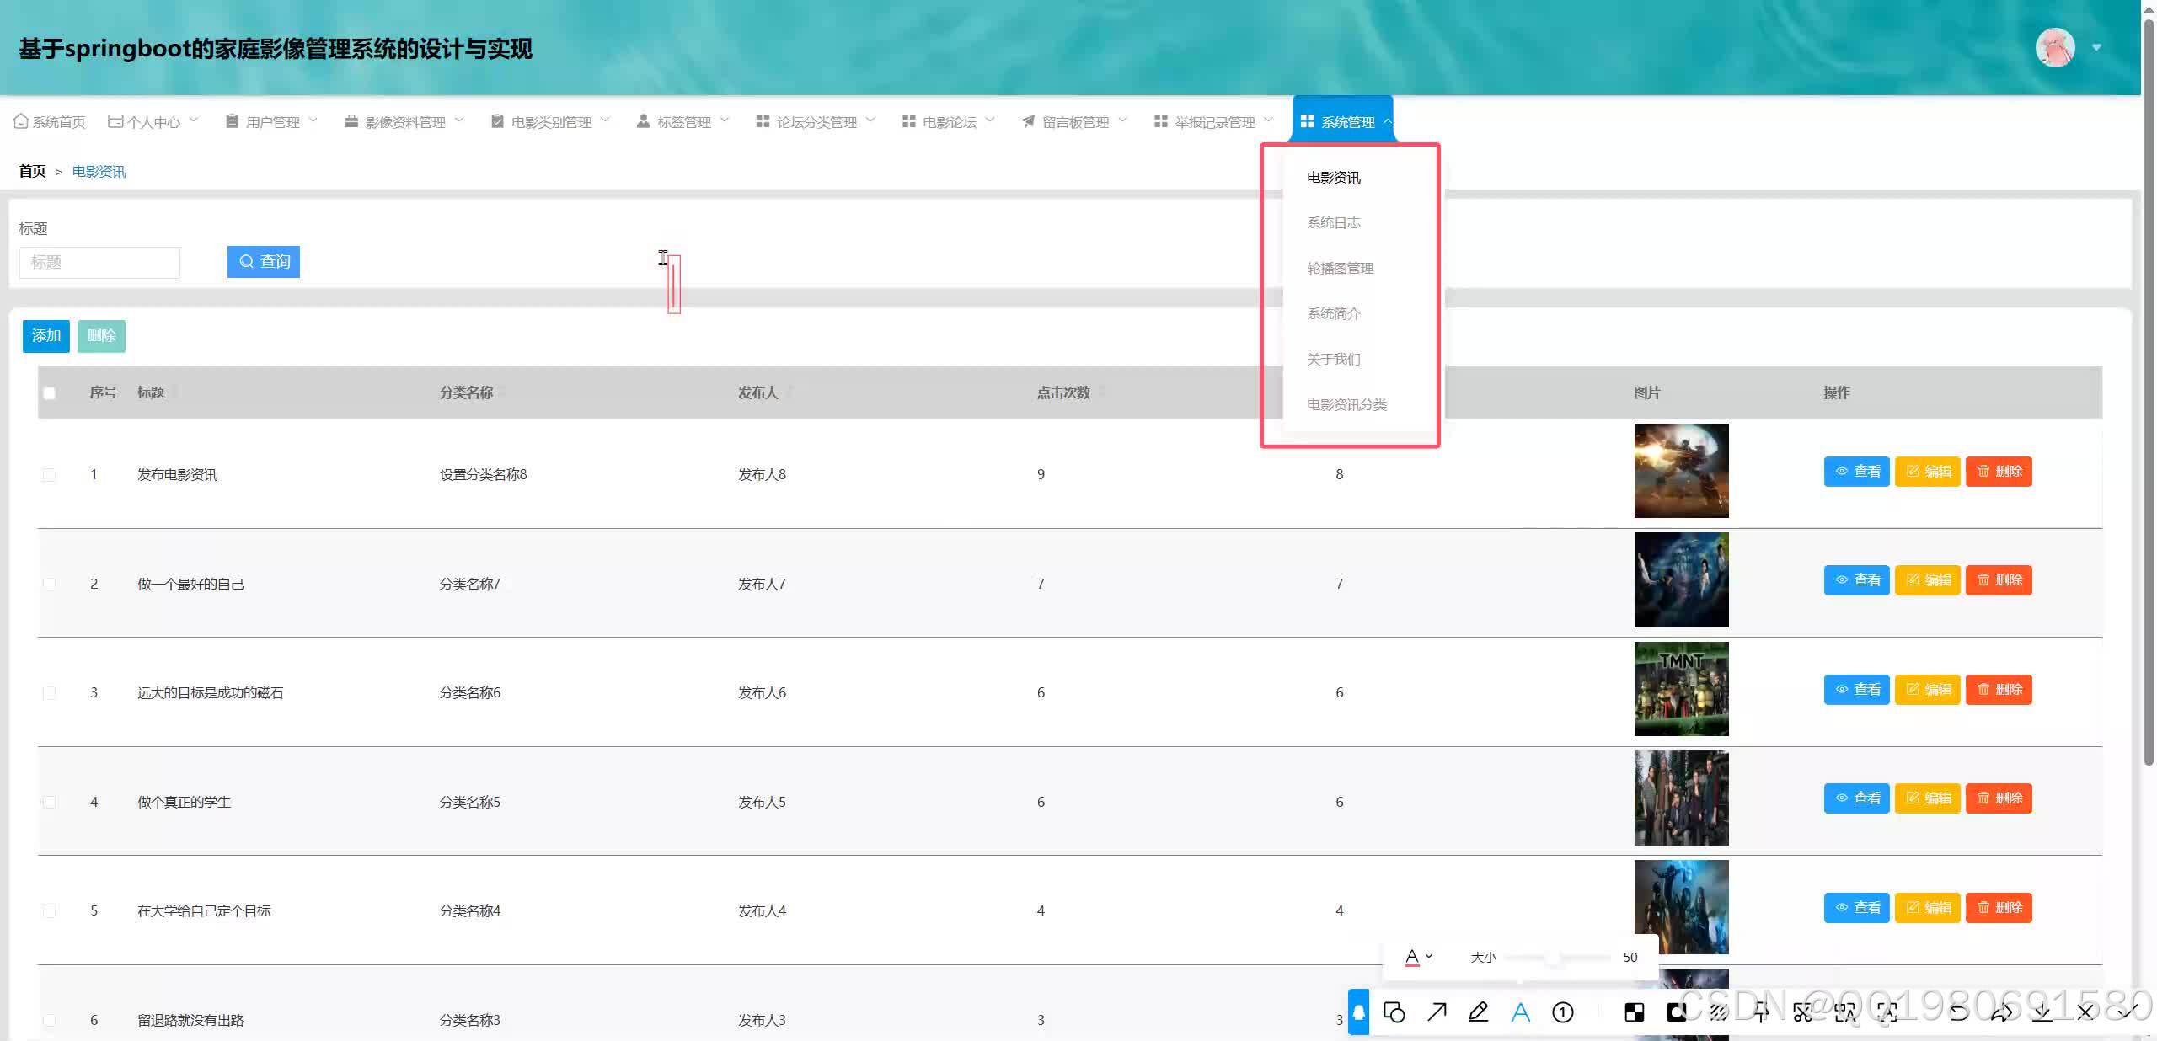2157x1041 pixels.
Task: Select the arrow annotation tool
Action: (1438, 1012)
